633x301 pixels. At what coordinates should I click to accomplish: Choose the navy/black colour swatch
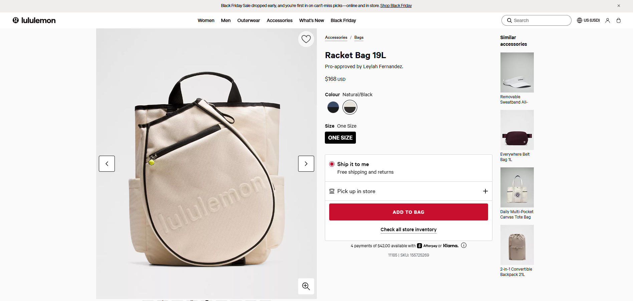(333, 107)
